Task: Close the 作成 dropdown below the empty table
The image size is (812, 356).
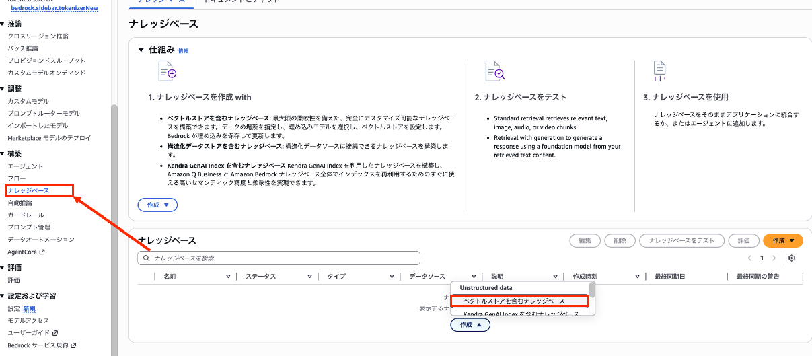Action: click(470, 325)
